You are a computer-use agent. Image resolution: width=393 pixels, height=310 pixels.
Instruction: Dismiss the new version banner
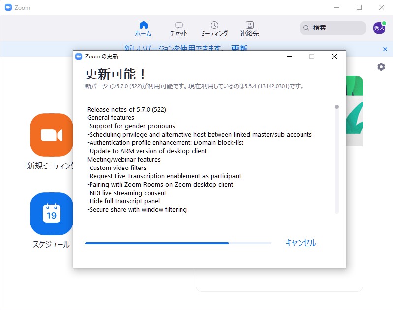tap(385, 49)
